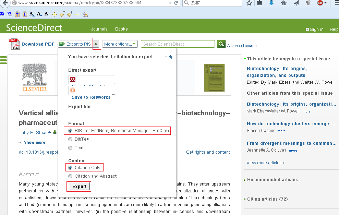339x215 pixels.
Task: Open 'From divergent meanings to common' article
Action: [291, 143]
